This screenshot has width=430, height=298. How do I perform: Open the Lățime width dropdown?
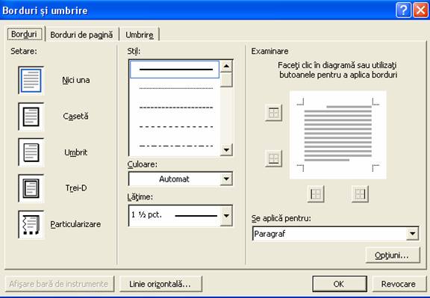181,216
